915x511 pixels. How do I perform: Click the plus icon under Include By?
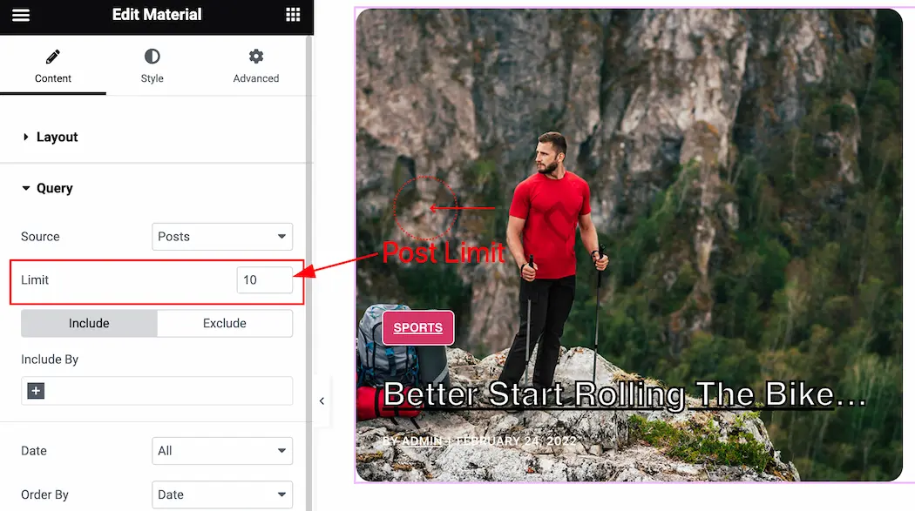pos(37,391)
